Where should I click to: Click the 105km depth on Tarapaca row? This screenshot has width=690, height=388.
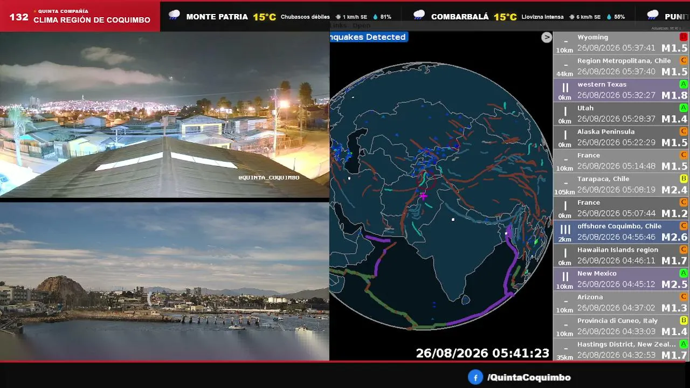pyautogui.click(x=564, y=192)
